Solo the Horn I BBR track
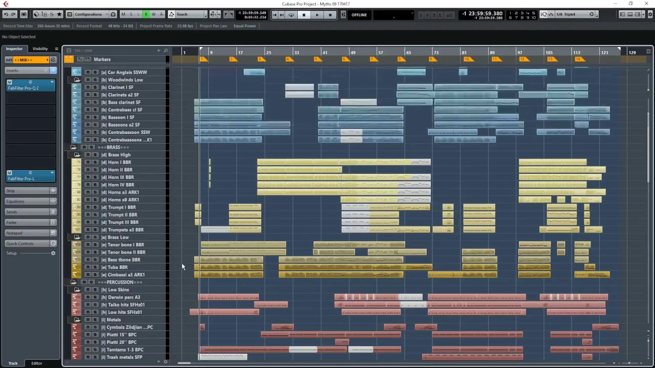This screenshot has height=368, width=655. (95, 163)
